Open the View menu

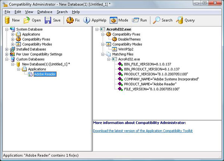pos(29,12)
